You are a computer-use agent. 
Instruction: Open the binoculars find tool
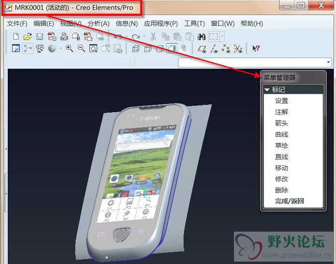tap(202, 37)
